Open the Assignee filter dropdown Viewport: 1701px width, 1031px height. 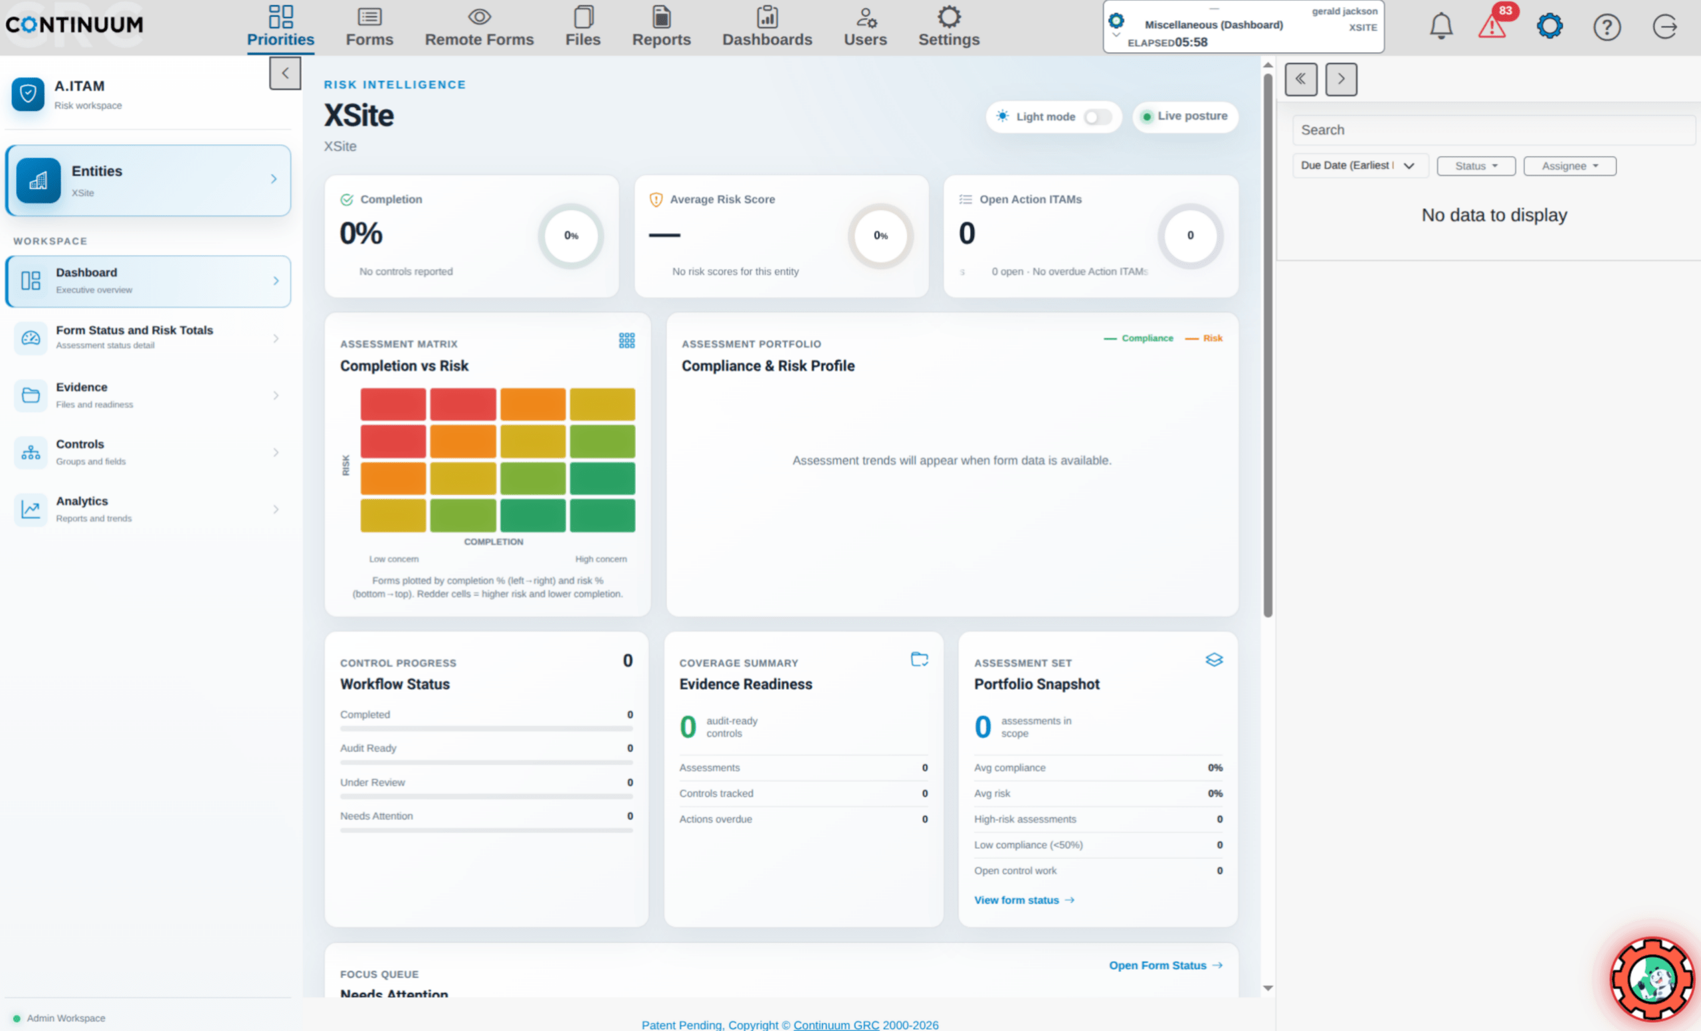1570,166
